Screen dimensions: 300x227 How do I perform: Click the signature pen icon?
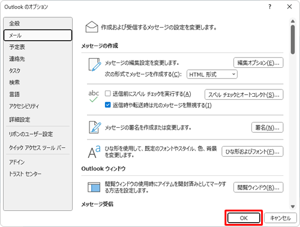(95, 127)
